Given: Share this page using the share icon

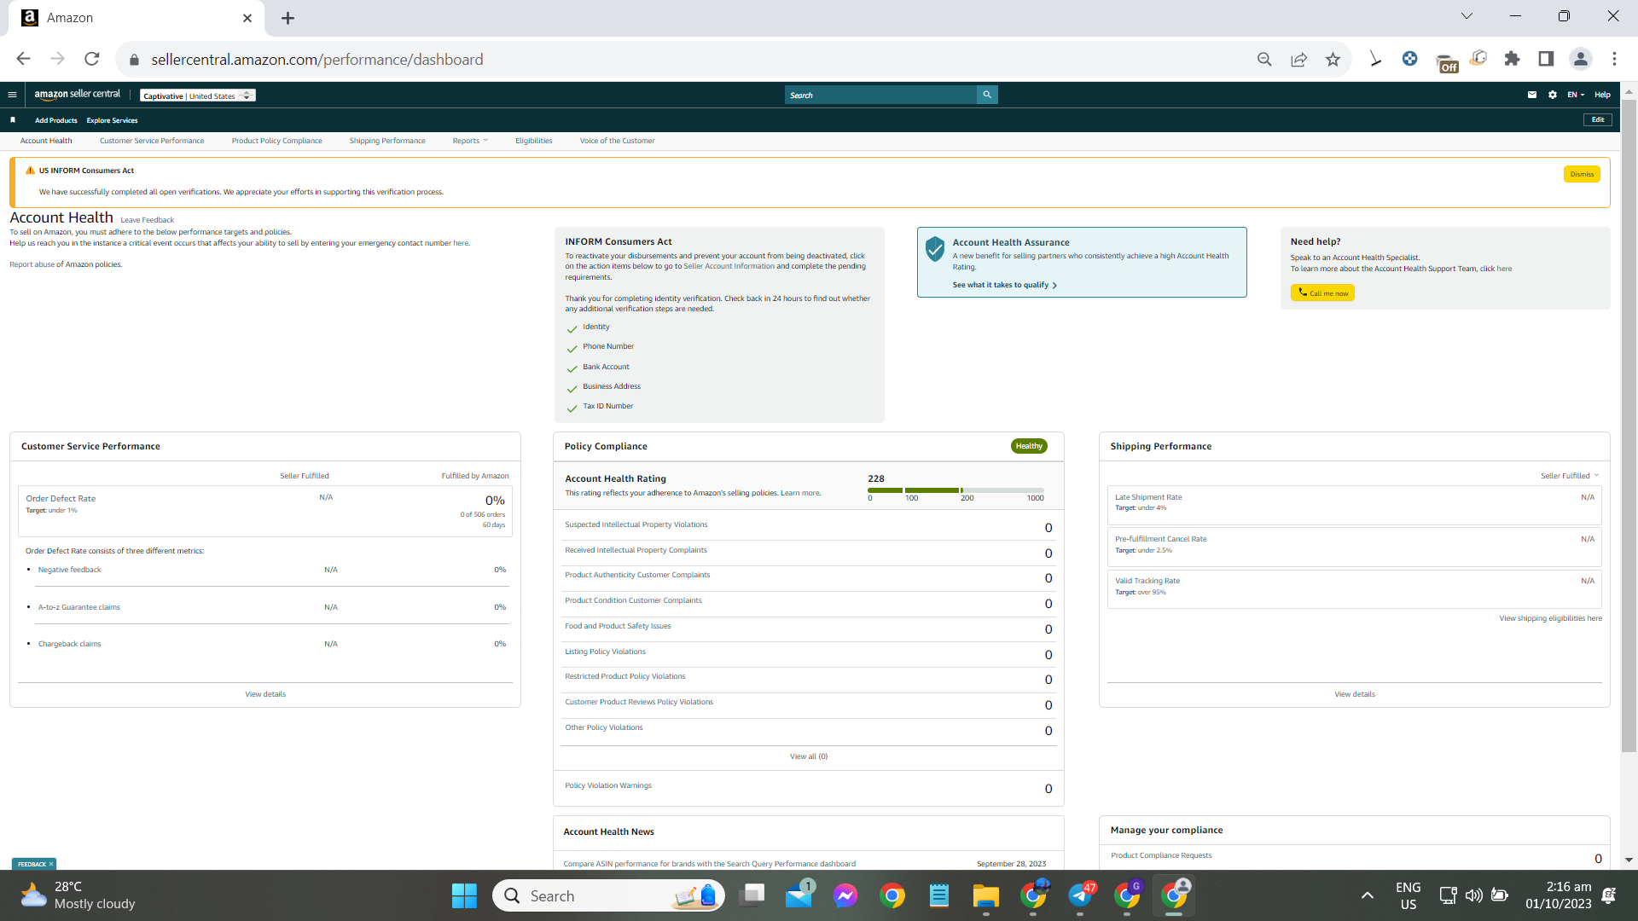Looking at the screenshot, I should (x=1298, y=59).
